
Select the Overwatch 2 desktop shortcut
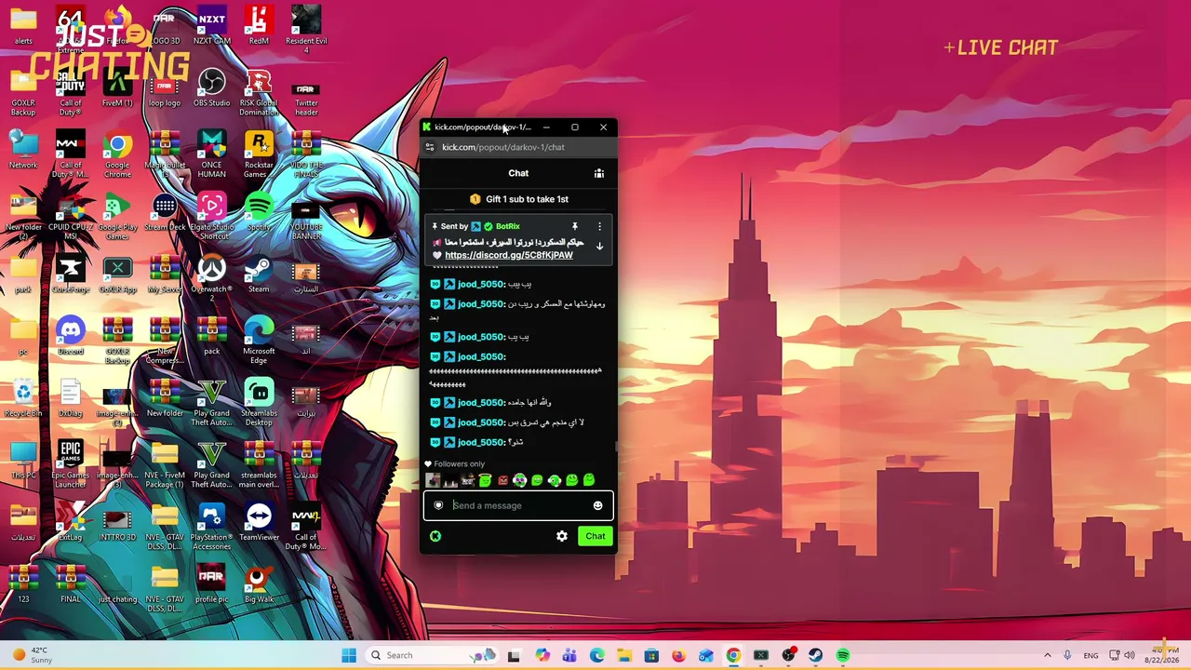tap(211, 279)
